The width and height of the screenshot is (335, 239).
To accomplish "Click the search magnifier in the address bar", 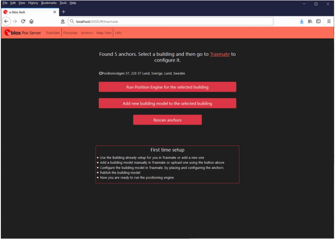I will pyautogui.click(x=72, y=21).
